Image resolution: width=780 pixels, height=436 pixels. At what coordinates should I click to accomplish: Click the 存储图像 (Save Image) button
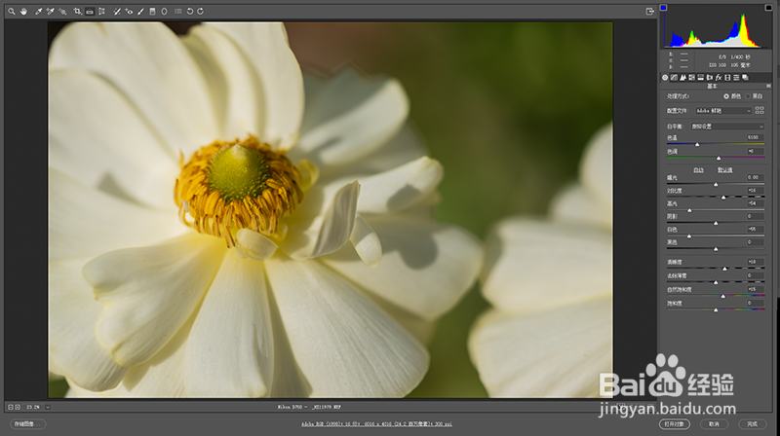coord(27,424)
